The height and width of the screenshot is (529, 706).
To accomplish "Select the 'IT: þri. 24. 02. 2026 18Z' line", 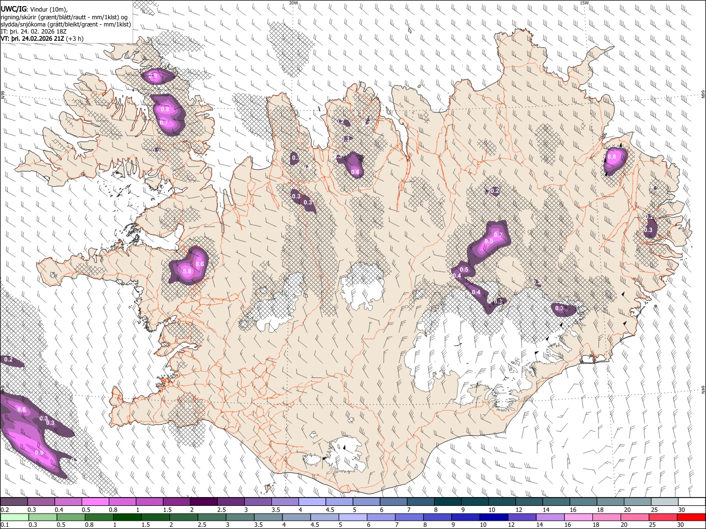I will [34, 31].
